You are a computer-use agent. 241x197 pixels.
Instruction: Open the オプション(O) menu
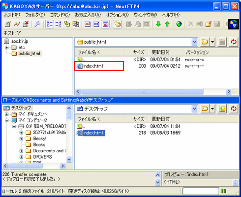[x=117, y=15]
